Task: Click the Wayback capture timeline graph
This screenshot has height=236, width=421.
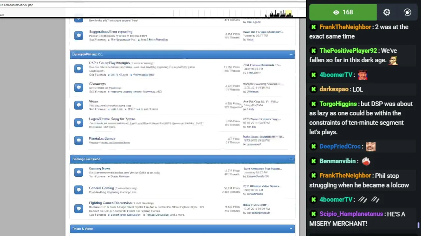Action: point(279,14)
